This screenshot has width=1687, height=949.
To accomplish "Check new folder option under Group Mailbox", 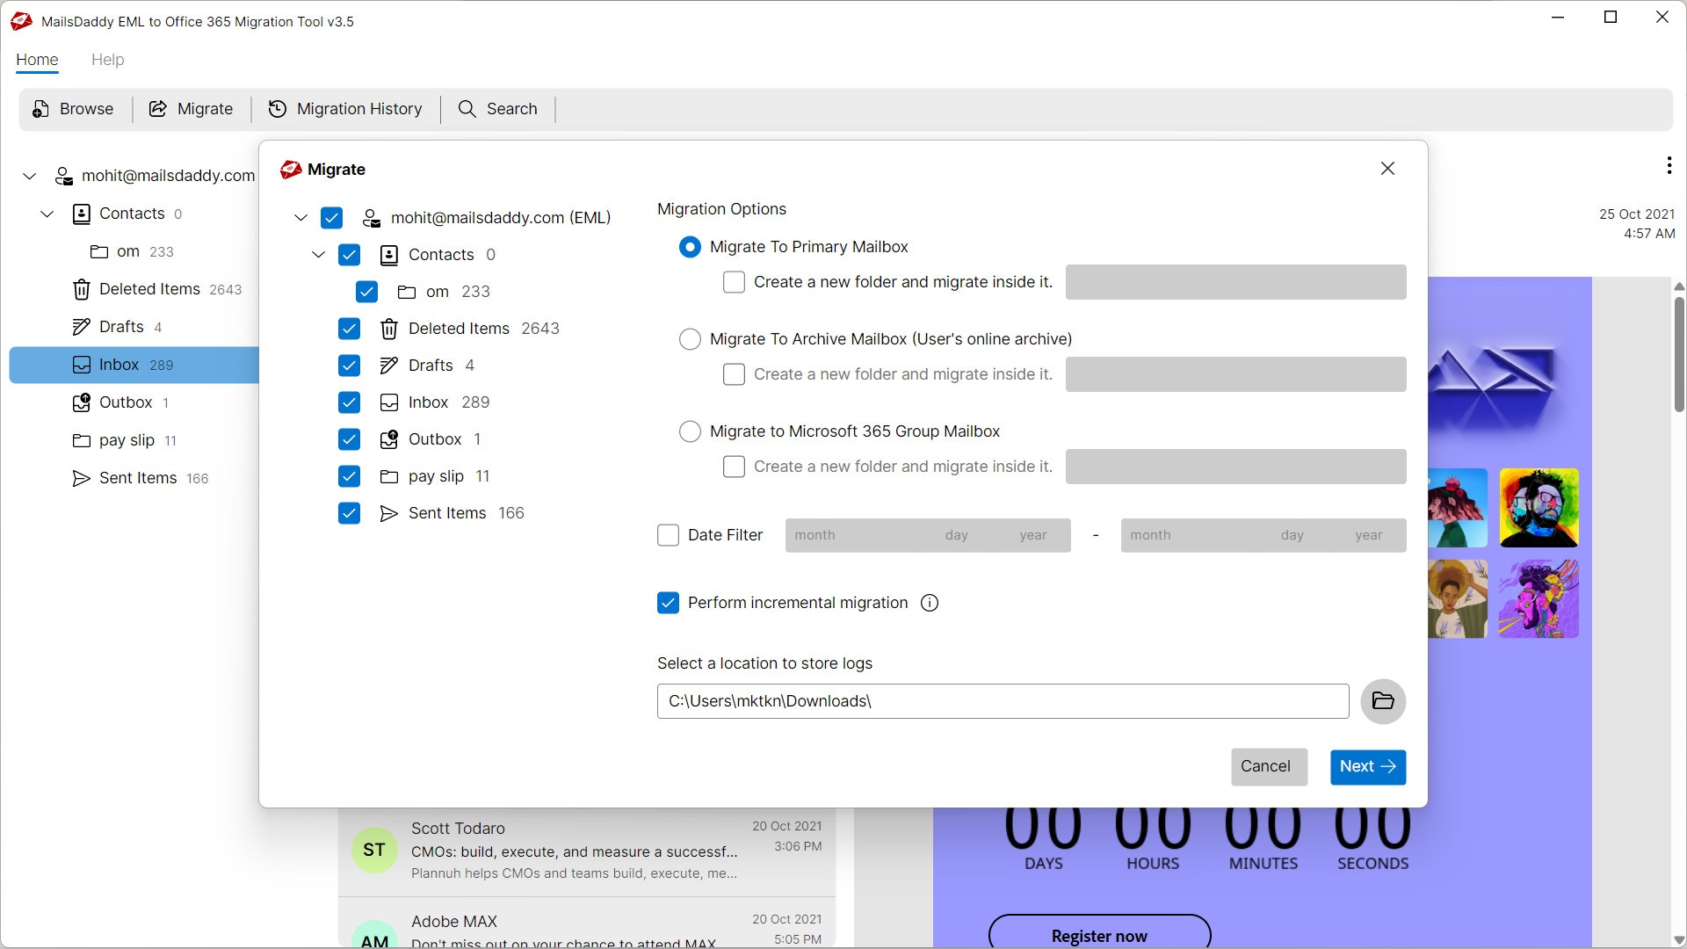I will [x=734, y=467].
